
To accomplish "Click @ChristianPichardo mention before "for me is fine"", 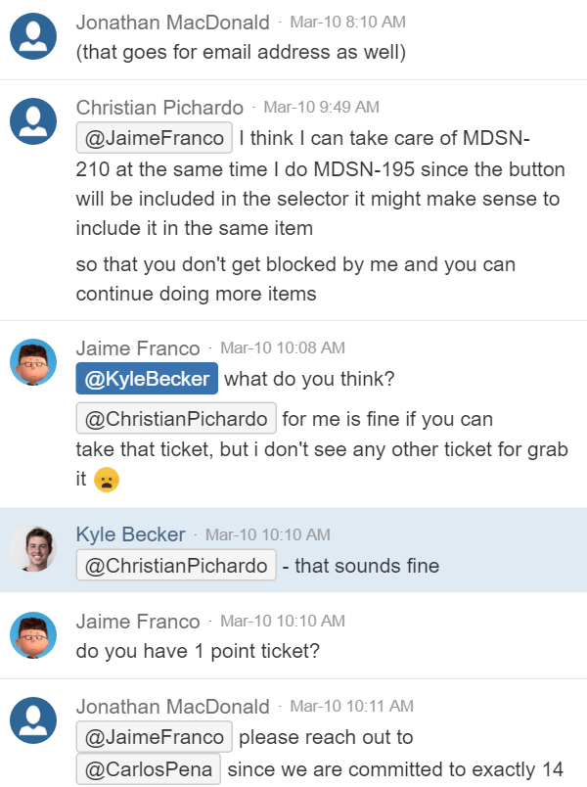I will coord(176,419).
